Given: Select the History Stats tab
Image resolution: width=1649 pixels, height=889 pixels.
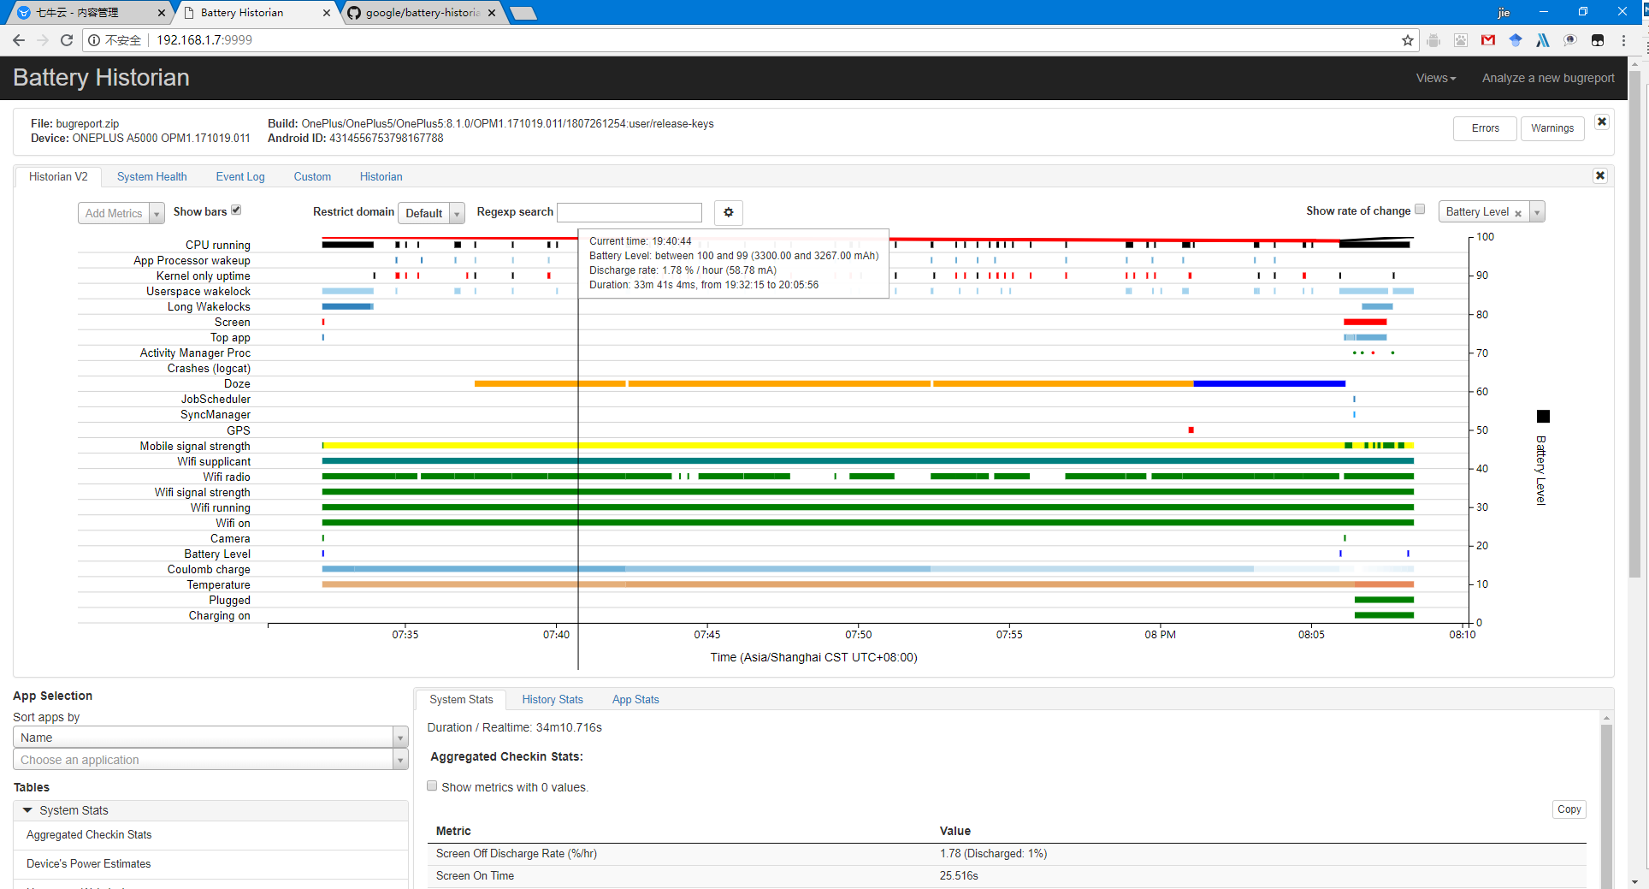Looking at the screenshot, I should coord(553,699).
